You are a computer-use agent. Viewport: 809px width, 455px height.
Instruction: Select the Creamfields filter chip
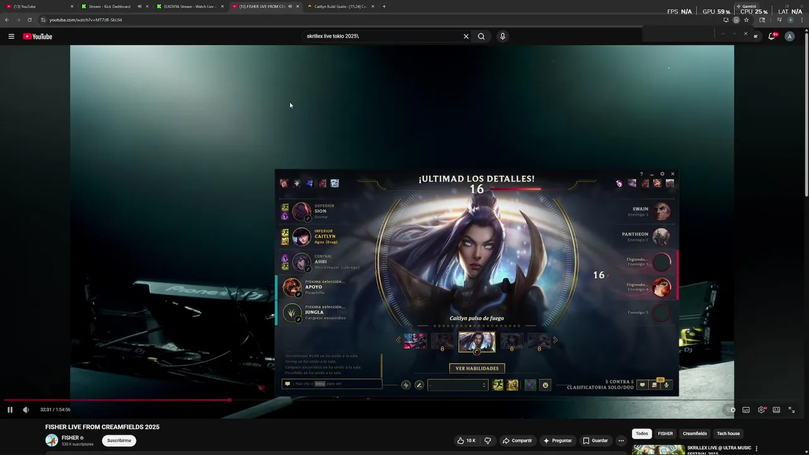point(695,434)
